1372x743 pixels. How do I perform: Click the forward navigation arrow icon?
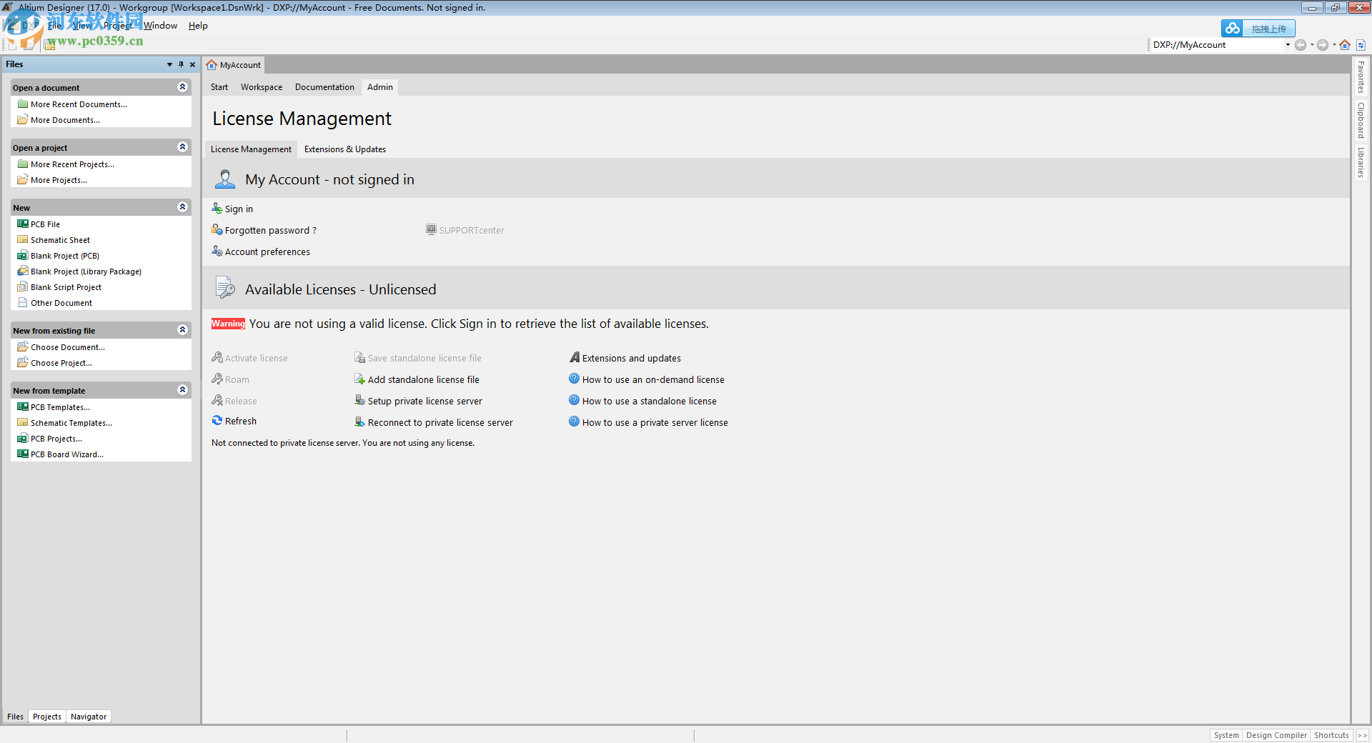click(x=1323, y=45)
